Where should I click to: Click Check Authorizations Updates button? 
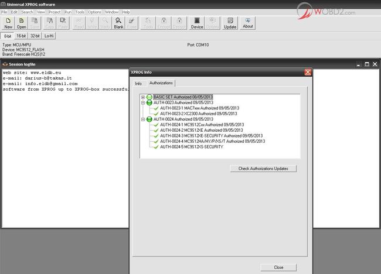coord(263,169)
